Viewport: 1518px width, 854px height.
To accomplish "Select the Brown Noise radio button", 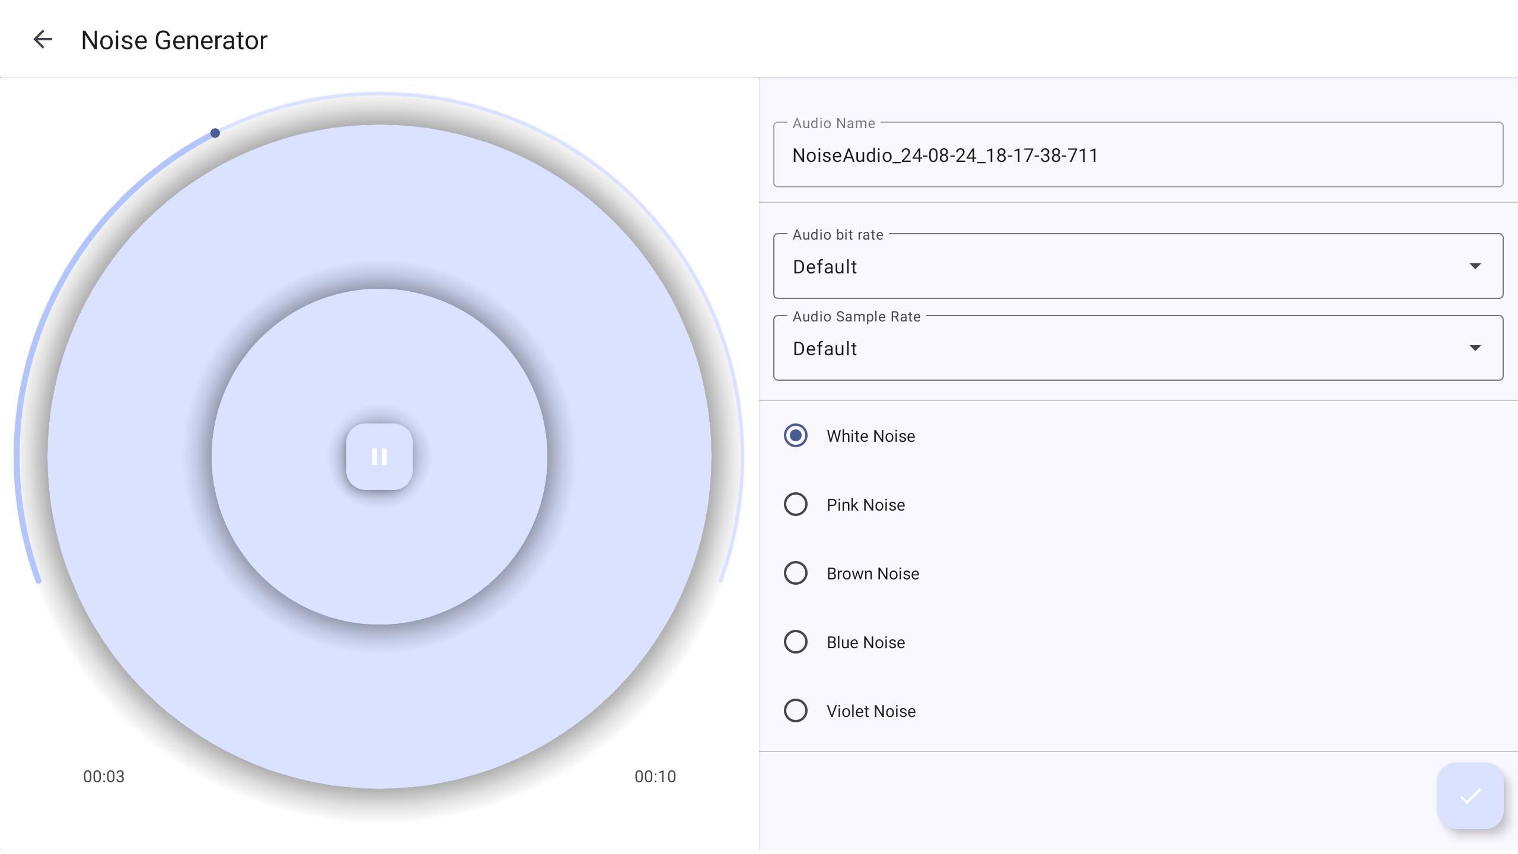I will click(x=796, y=573).
